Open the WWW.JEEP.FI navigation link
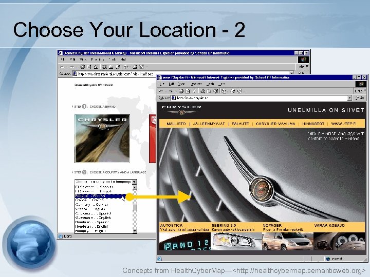370x277 pixels. point(344,124)
